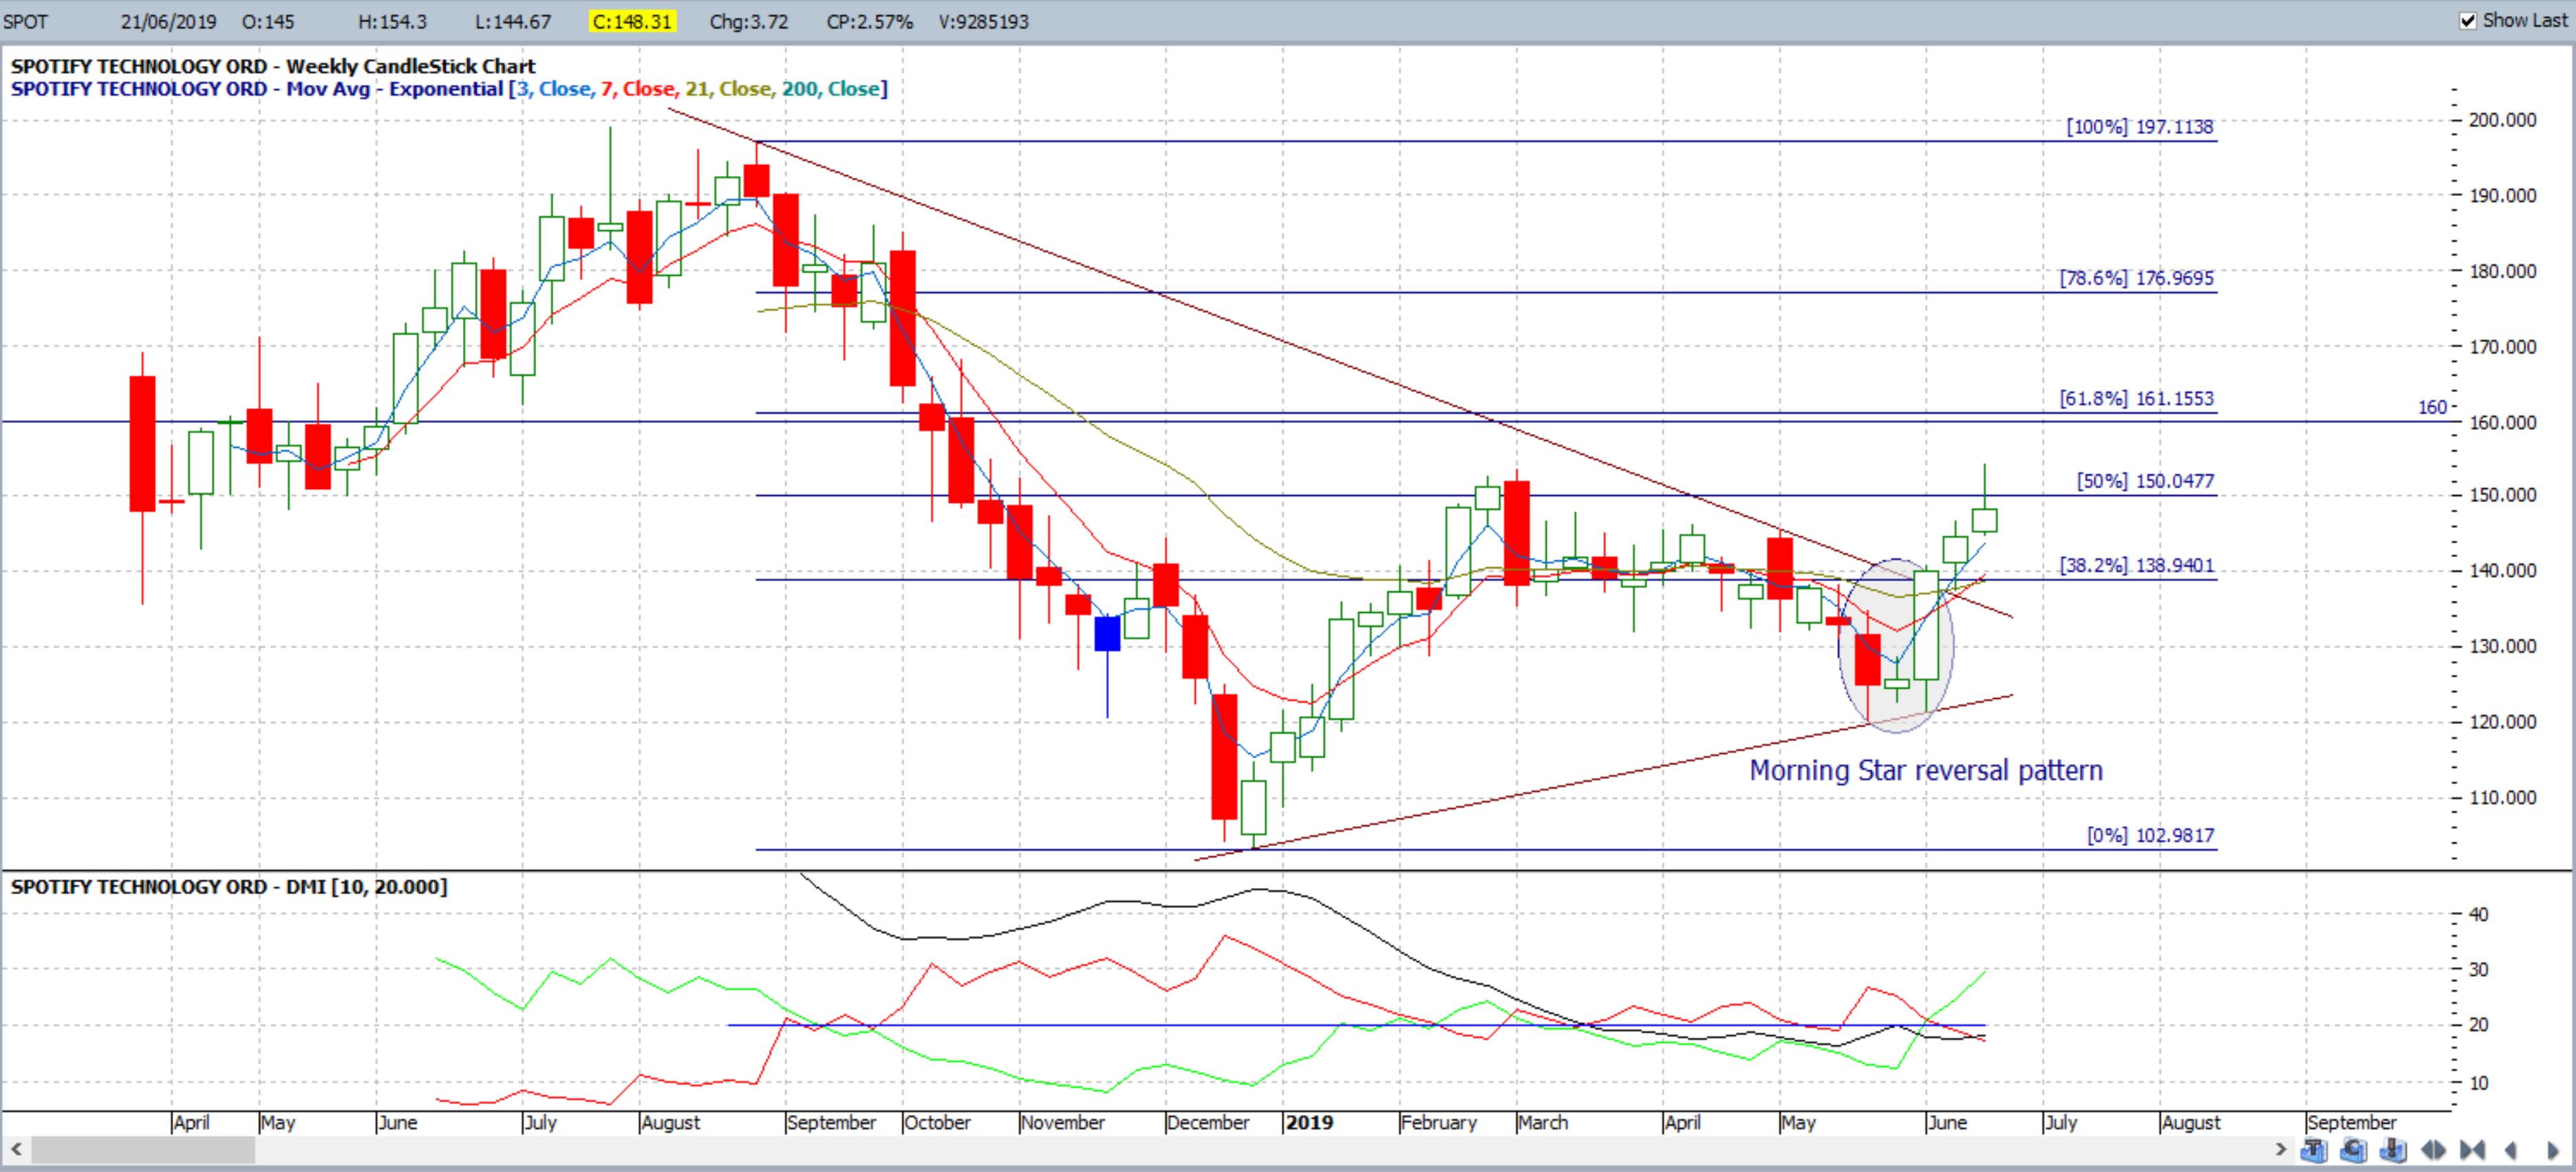The height and width of the screenshot is (1172, 2576).
Task: Click the [100%] 197.1138 Fibonacci label
Action: tap(2139, 127)
